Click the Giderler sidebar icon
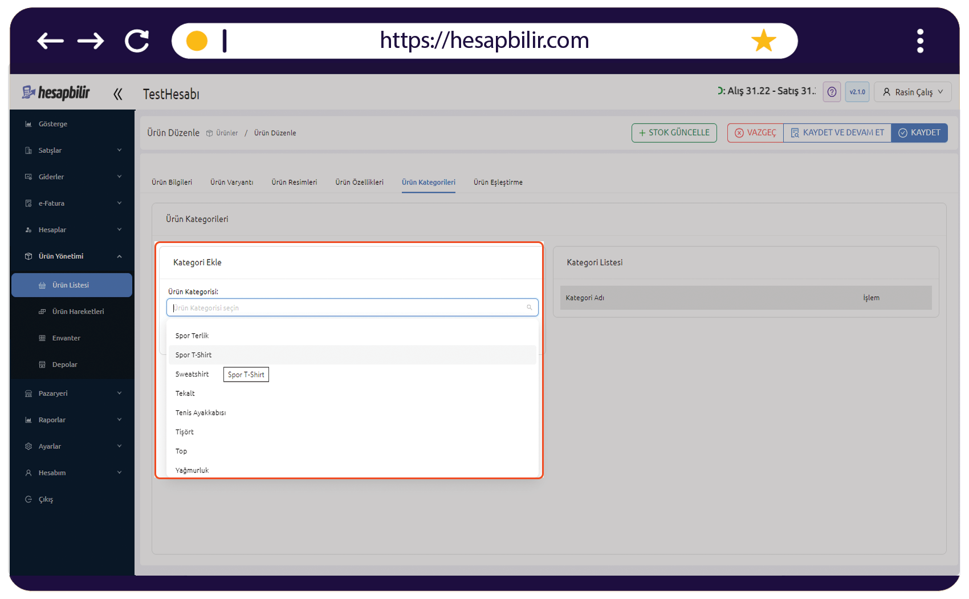The width and height of the screenshot is (969, 599). [x=28, y=177]
